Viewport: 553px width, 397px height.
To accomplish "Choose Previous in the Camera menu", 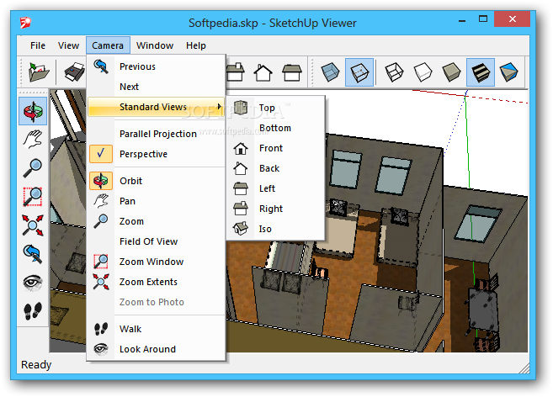I will 156,66.
